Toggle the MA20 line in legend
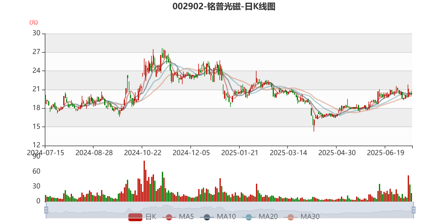Image resolution: width=448 pixels, height=224 pixels. tap(260, 217)
